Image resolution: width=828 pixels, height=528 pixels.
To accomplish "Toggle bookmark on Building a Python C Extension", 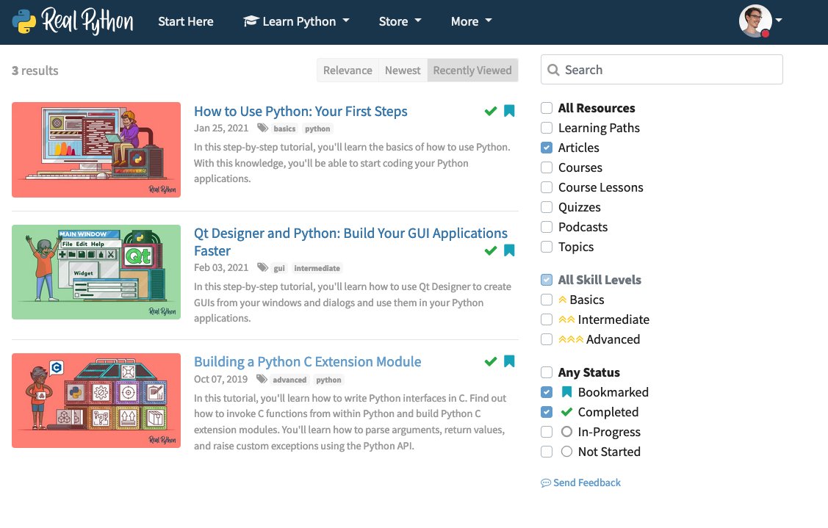I will coord(509,361).
